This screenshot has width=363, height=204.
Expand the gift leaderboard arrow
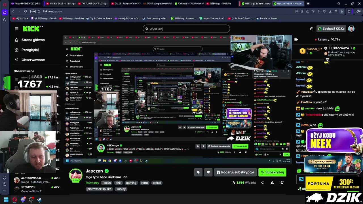[327, 60]
